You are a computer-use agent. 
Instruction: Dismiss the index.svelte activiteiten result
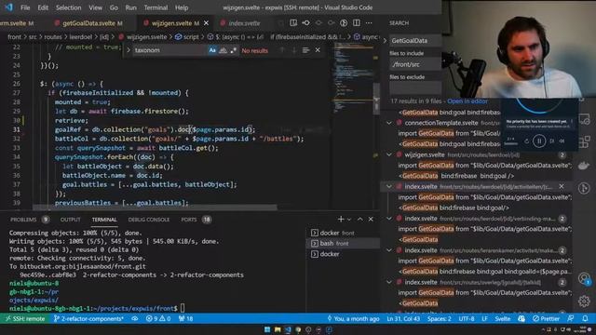[562, 186]
